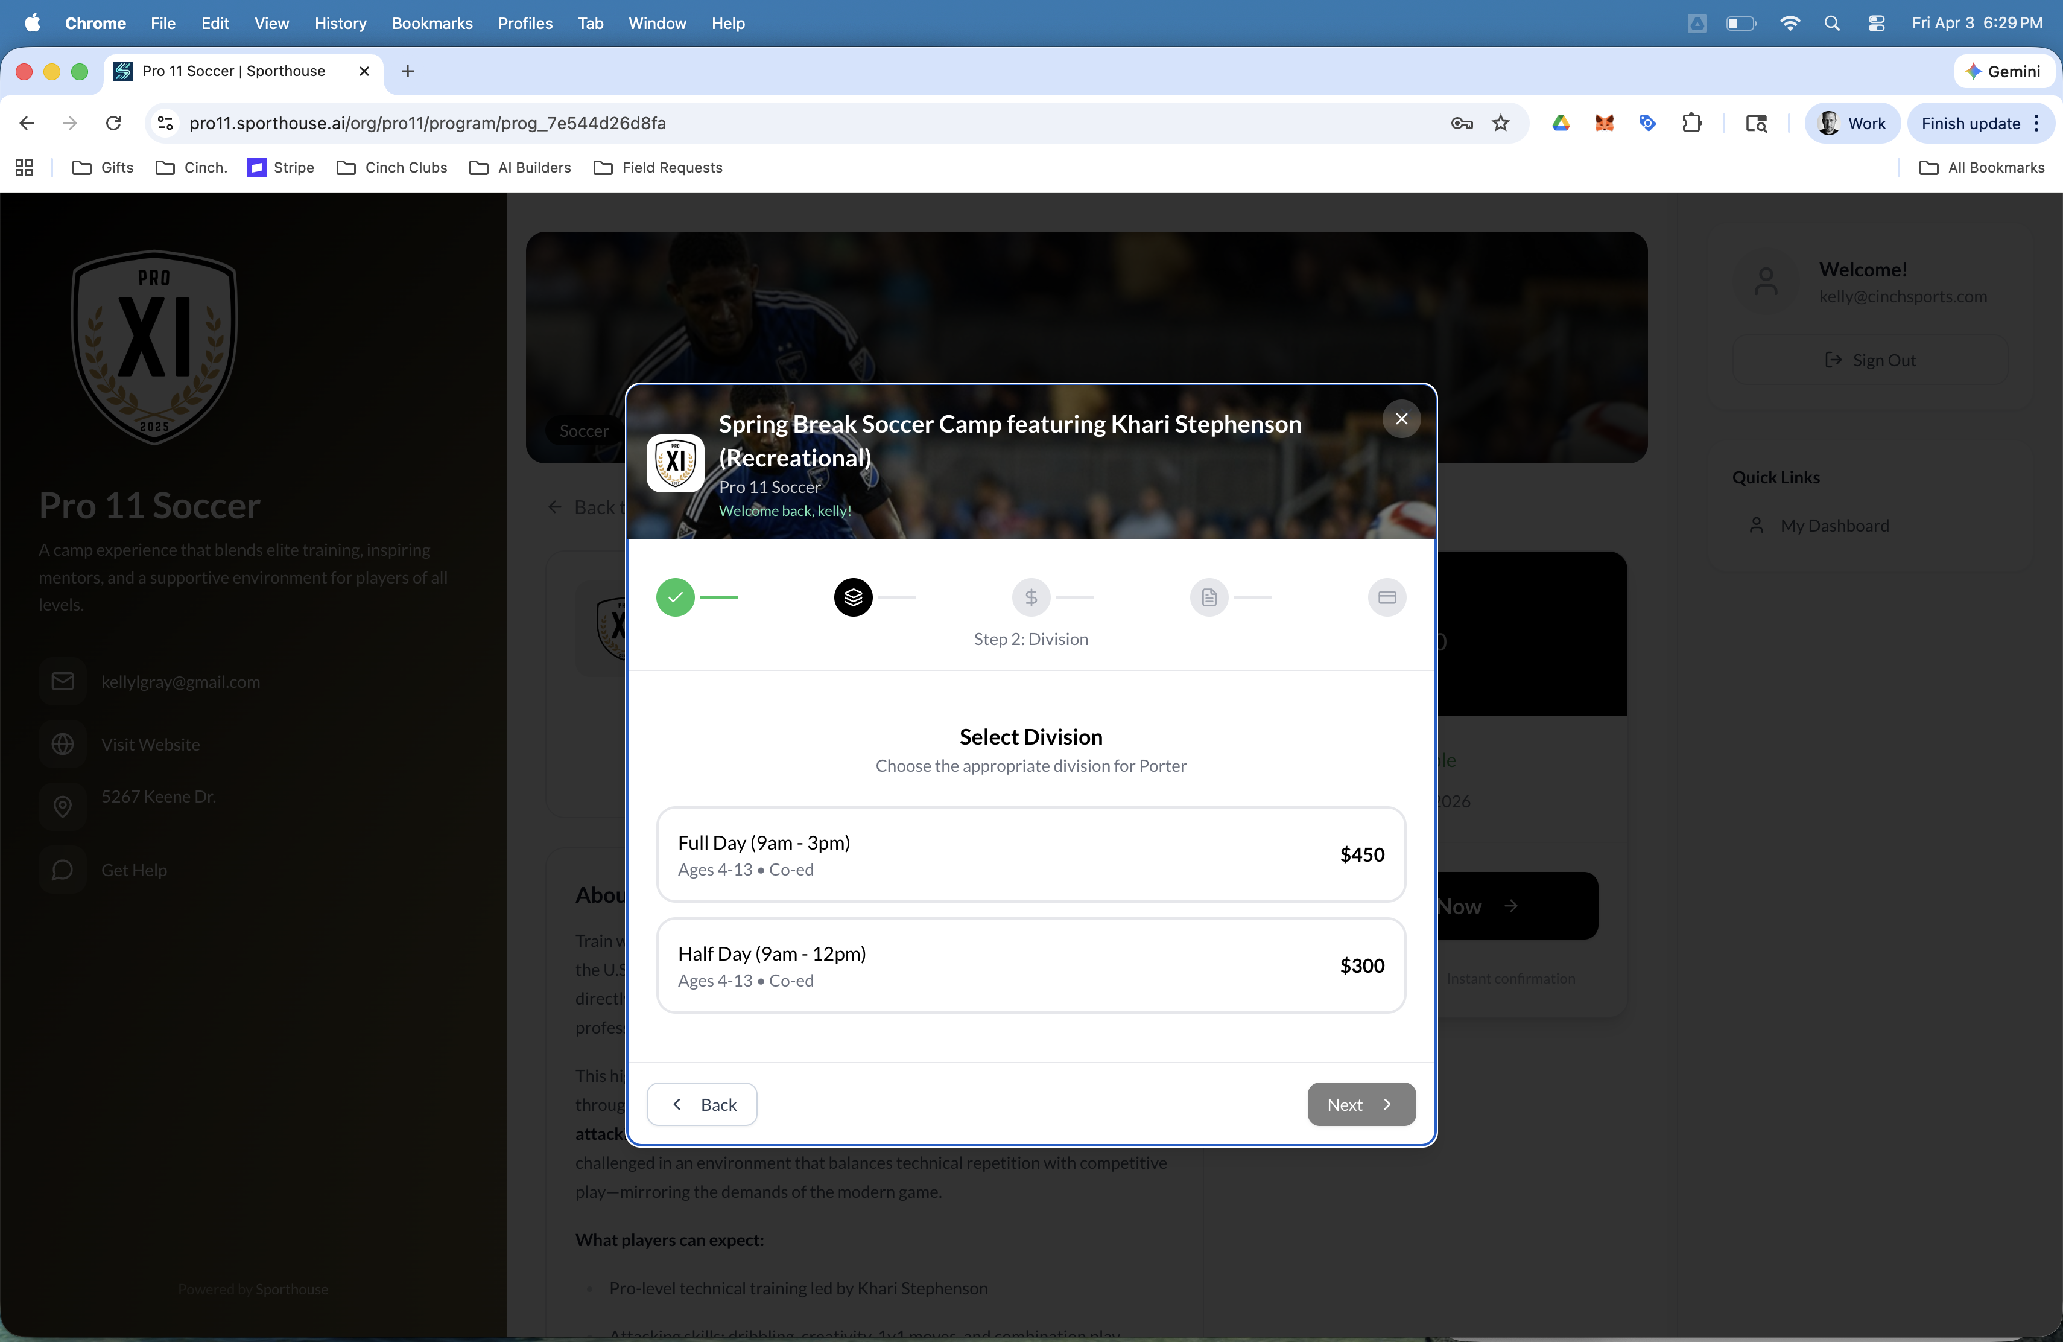2063x1342 pixels.
Task: Click Finish update button
Action: tap(1970, 123)
